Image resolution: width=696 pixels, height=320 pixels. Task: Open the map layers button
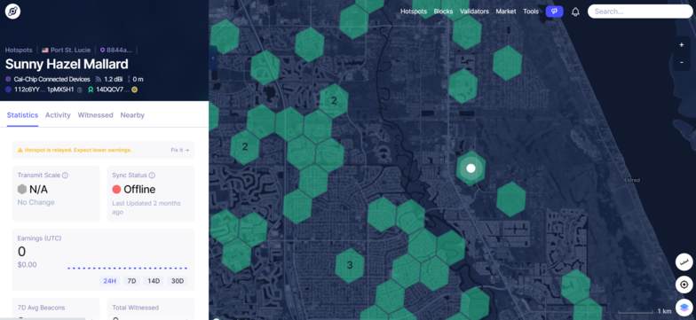pos(684,307)
